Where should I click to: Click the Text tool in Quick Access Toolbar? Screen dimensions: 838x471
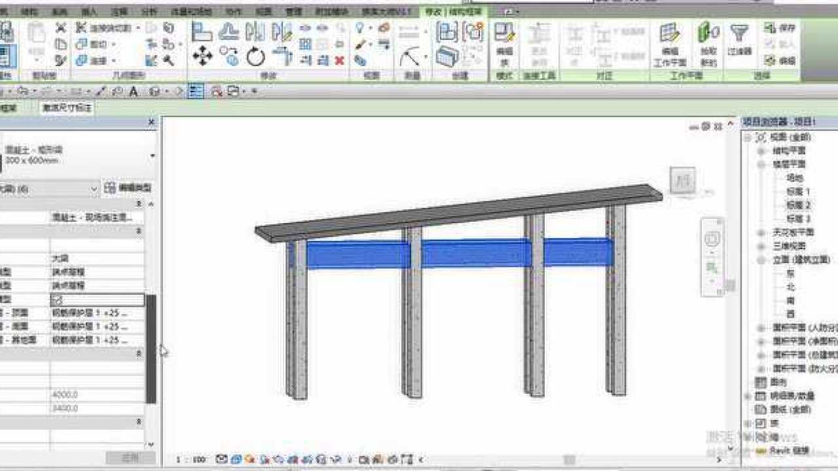134,92
